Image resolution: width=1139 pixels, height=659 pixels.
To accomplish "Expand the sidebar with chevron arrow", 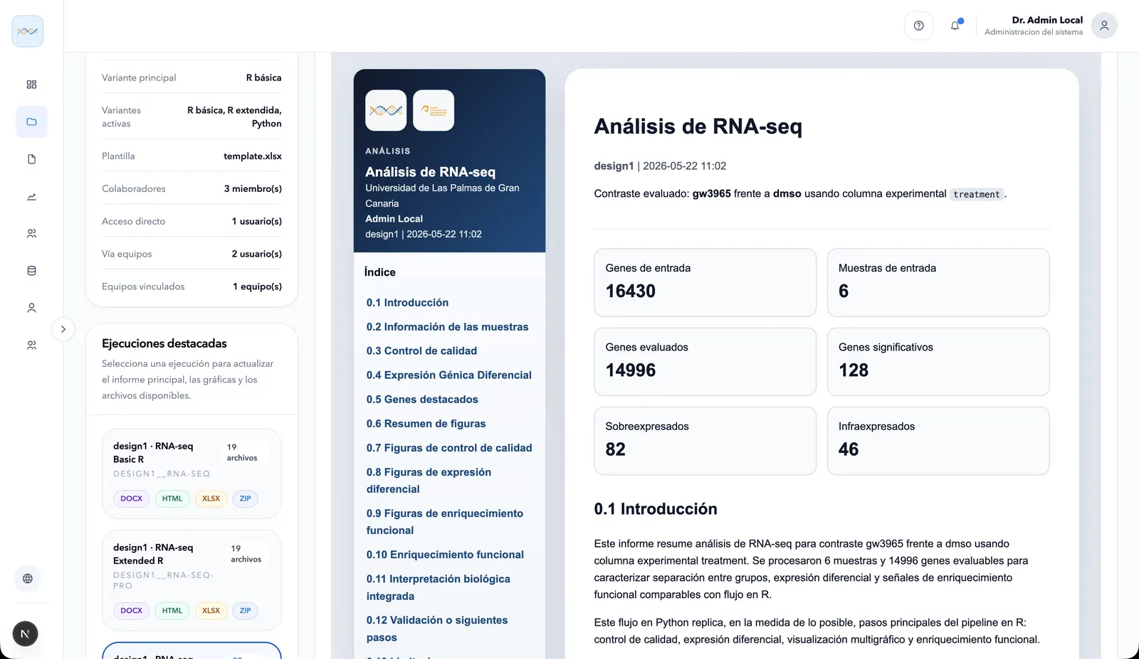I will click(63, 329).
